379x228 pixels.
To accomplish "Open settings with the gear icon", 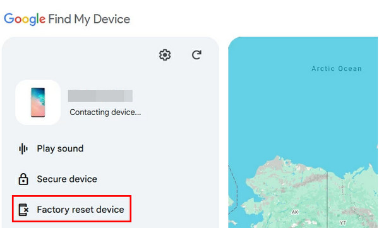I will (x=165, y=55).
